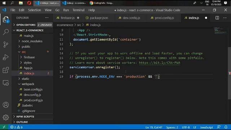Click remote window indicator in status bar

coord(4,127)
